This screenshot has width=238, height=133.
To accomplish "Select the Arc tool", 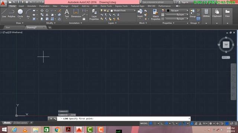I will pos(28,13).
